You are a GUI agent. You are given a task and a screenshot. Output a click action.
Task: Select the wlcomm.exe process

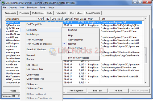(13, 71)
